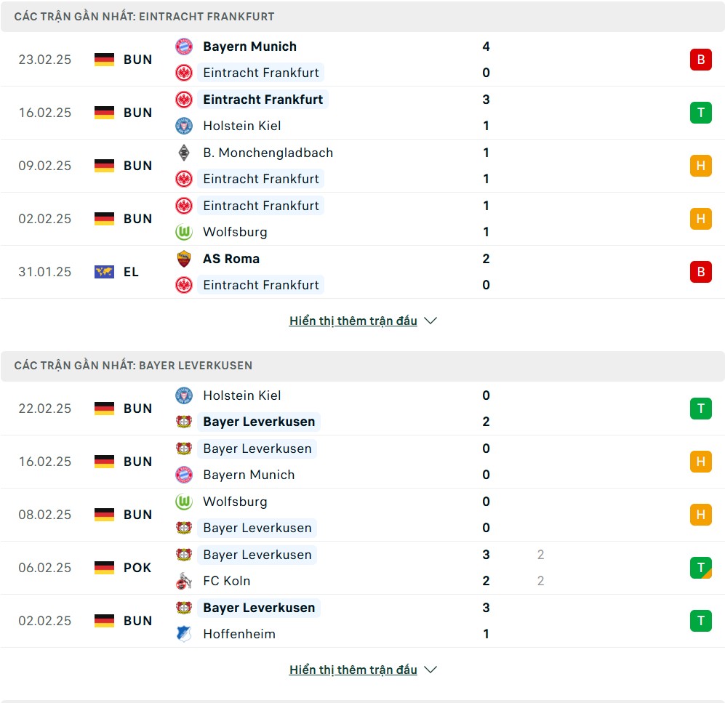The image size is (725, 703).
Task: Click the German flag, 06.02.25 POK match
Action: 104,568
